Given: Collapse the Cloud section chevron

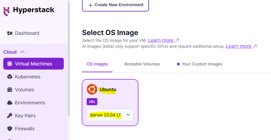Looking at the screenshot, I should [x=22, y=52].
